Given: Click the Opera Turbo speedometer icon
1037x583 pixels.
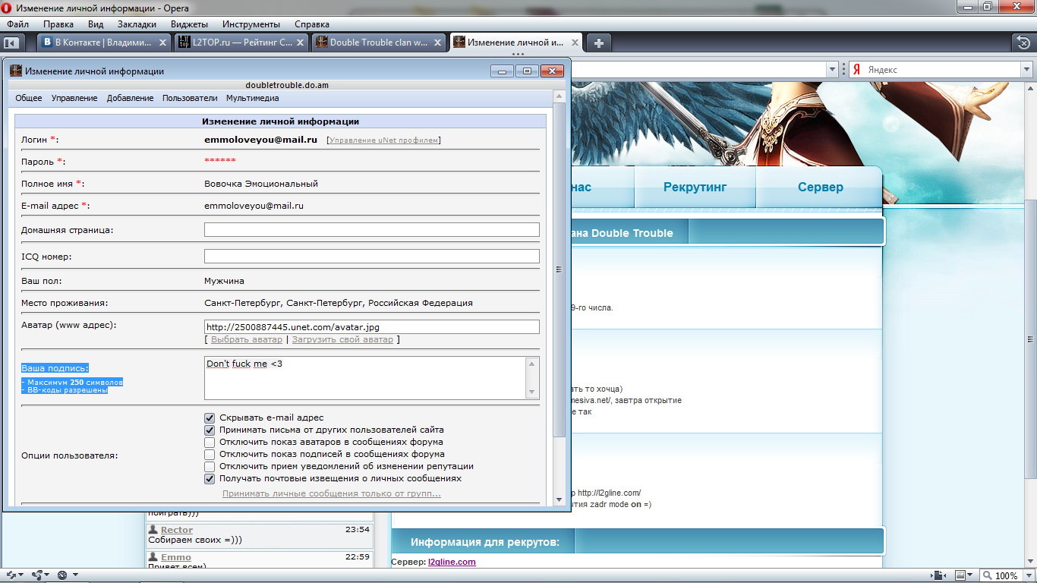Looking at the screenshot, I should click(x=63, y=575).
